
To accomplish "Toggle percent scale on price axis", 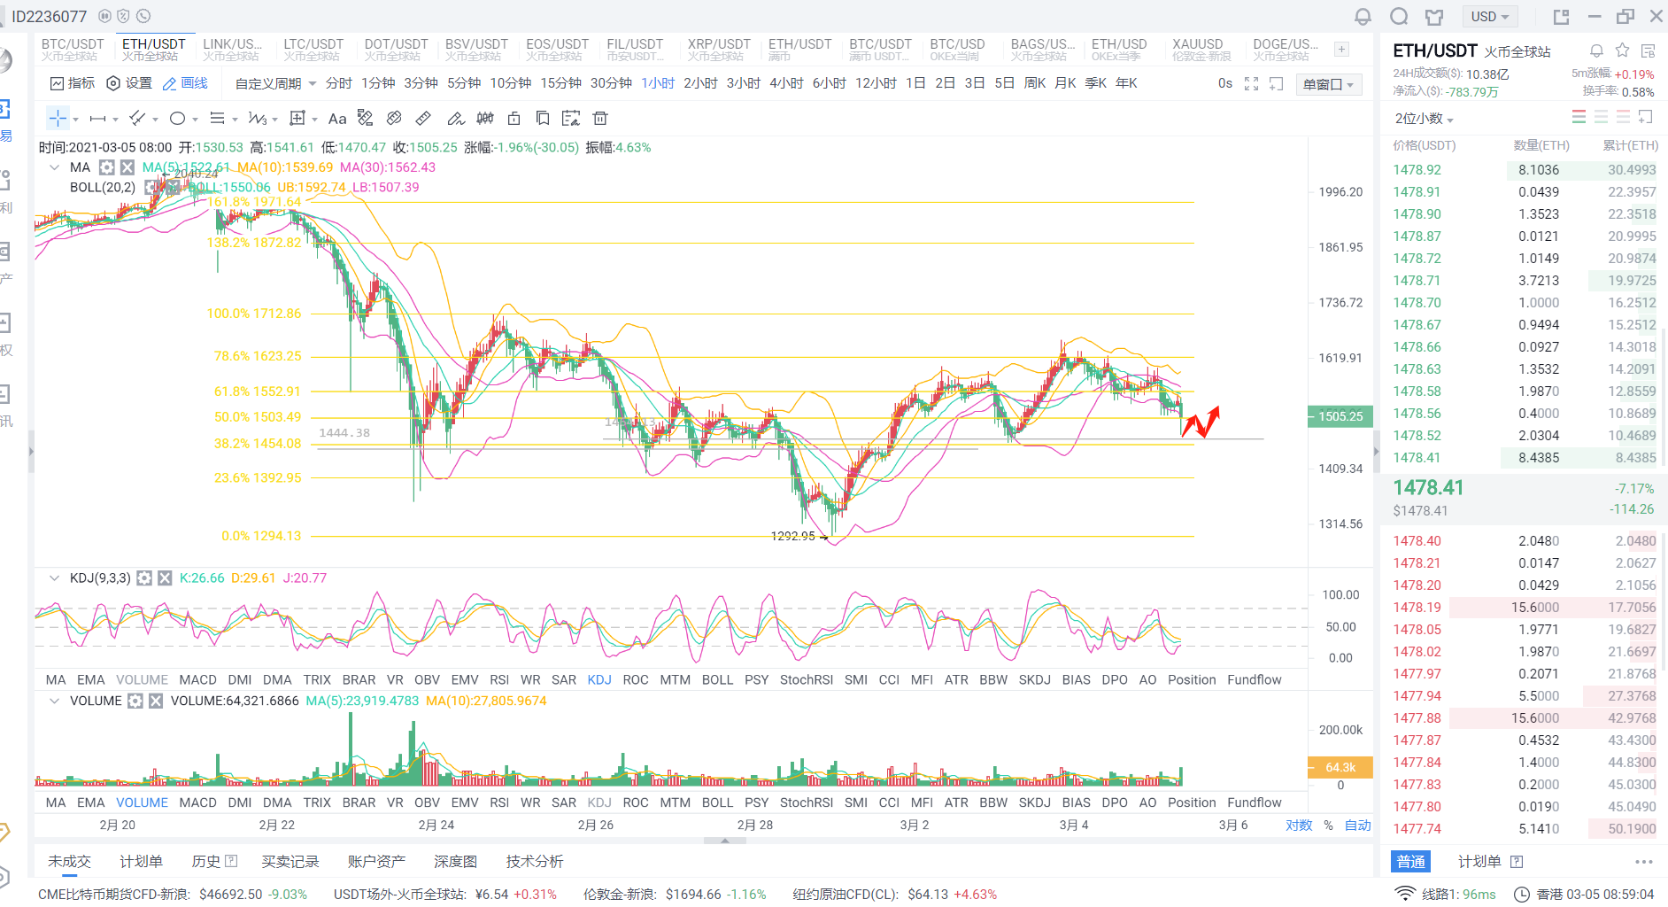I will coord(1328,826).
